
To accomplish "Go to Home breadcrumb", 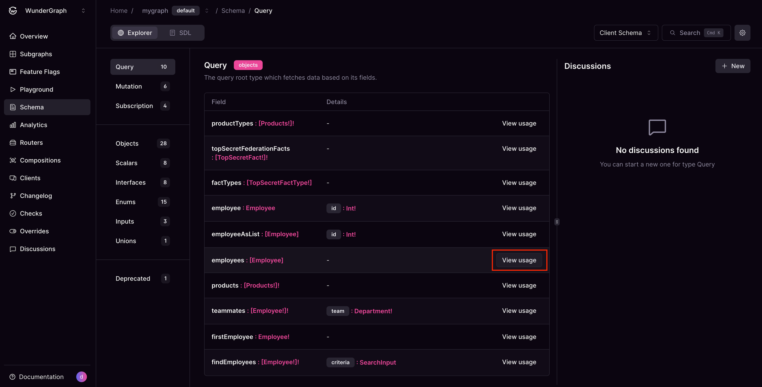I will point(119,11).
